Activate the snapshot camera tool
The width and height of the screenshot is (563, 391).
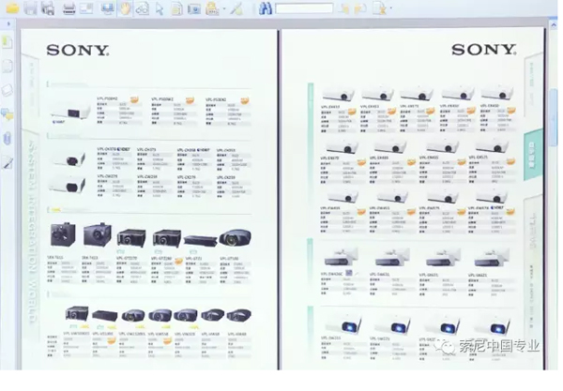coord(194,8)
